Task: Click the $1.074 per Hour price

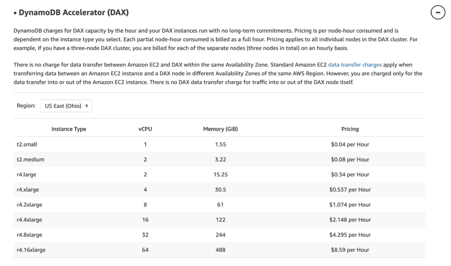Action: (350, 205)
